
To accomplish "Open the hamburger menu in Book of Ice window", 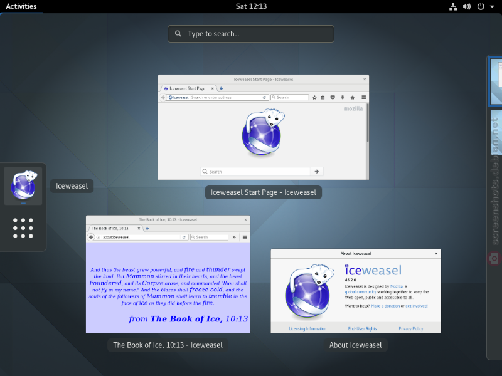I will point(245,238).
